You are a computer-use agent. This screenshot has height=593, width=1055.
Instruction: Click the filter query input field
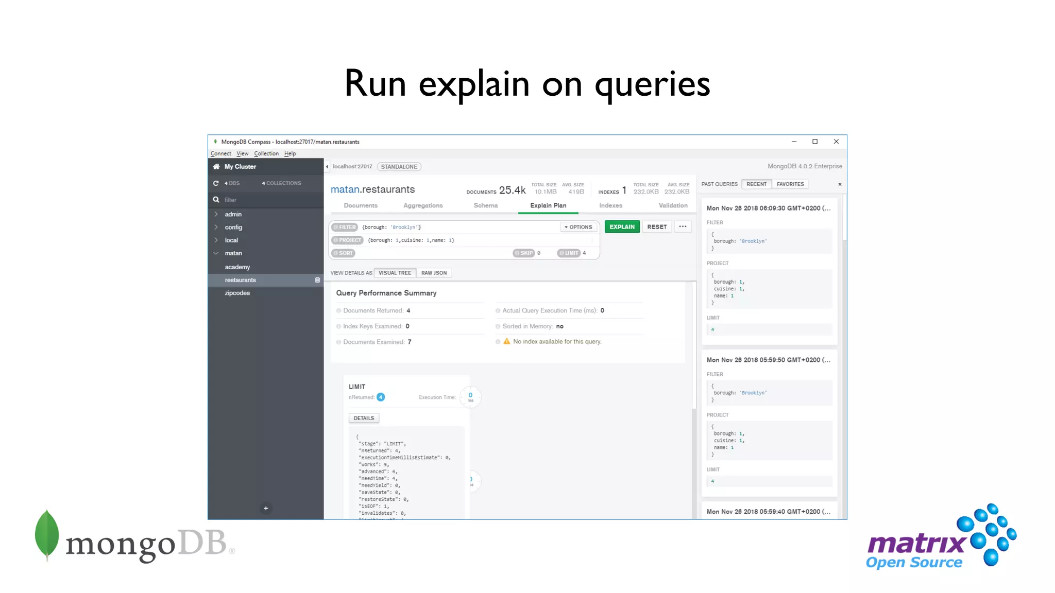[458, 227]
